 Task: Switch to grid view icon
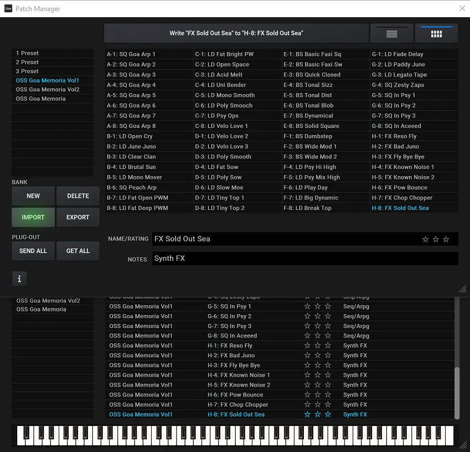[436, 34]
